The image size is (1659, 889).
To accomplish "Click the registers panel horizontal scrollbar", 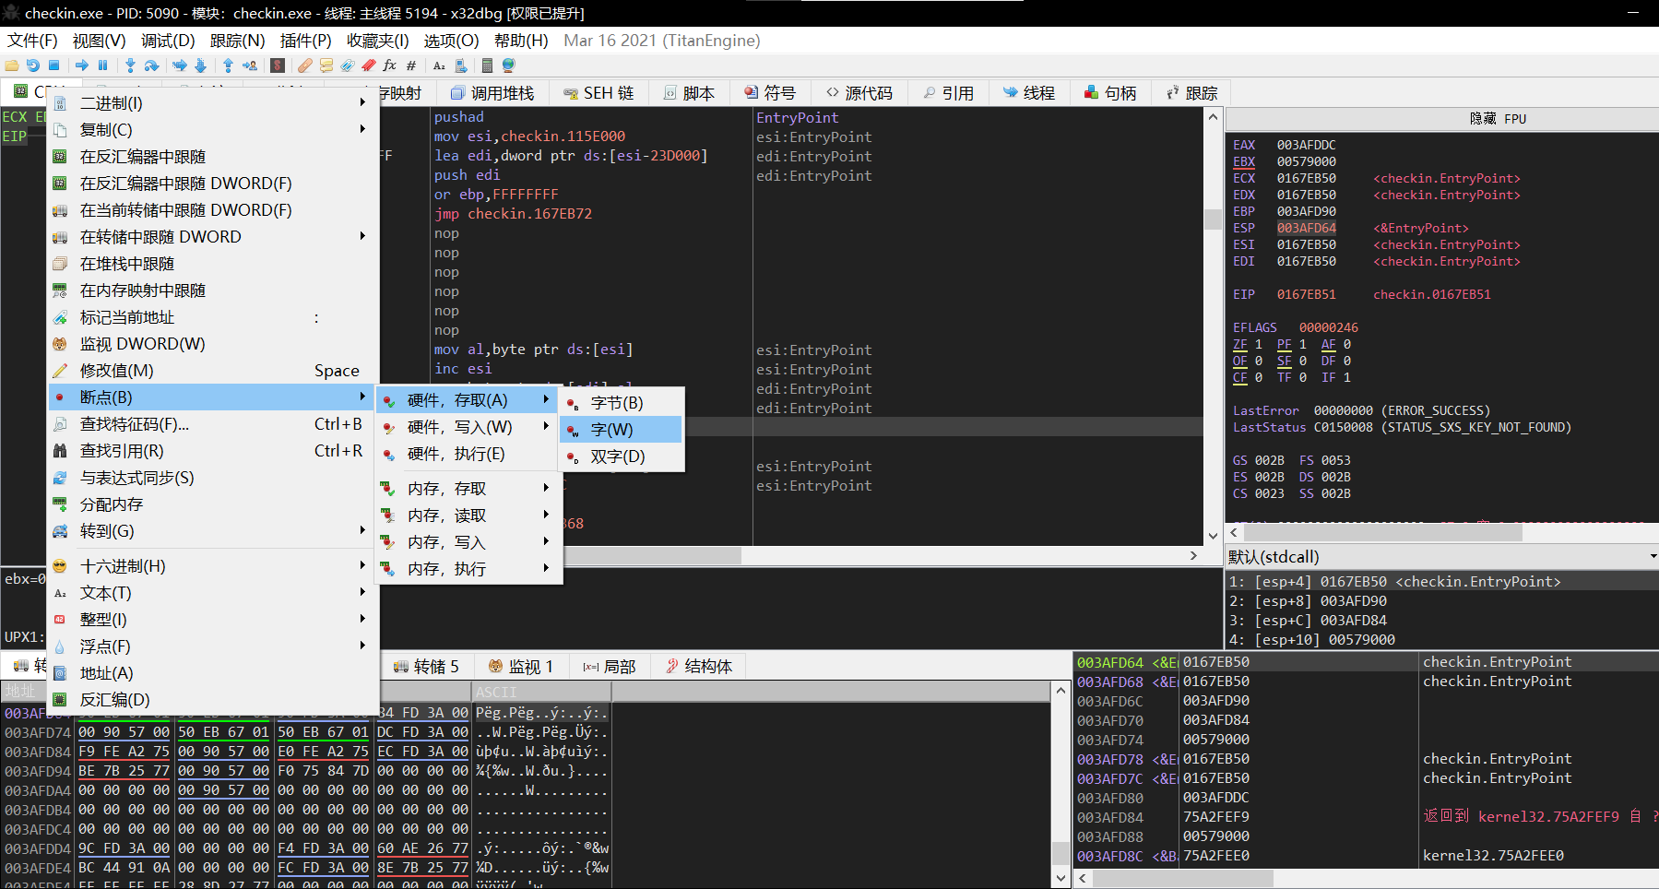I will [x=1383, y=532].
